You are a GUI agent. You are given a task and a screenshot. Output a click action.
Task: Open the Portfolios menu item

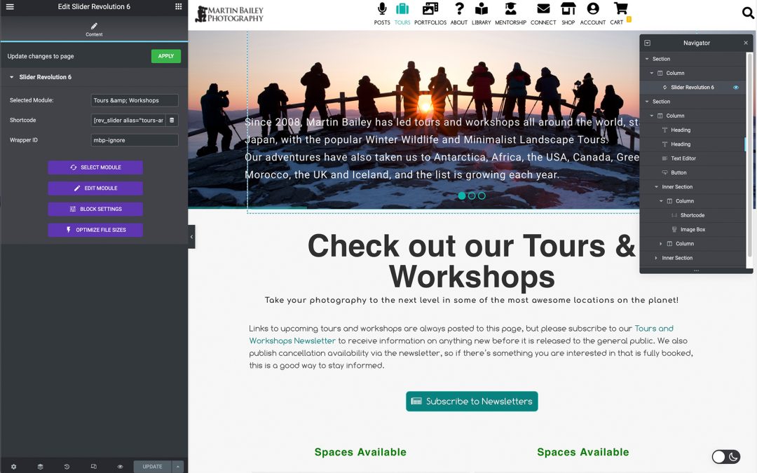pos(430,13)
